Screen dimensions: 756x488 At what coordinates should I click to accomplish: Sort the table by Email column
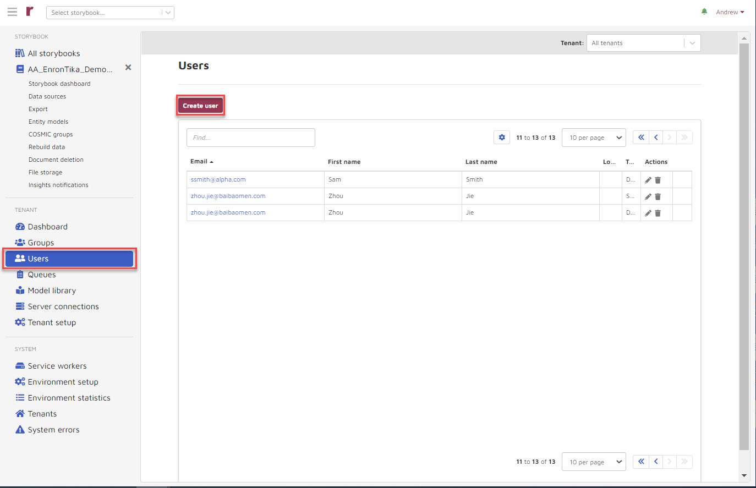pyautogui.click(x=201, y=162)
